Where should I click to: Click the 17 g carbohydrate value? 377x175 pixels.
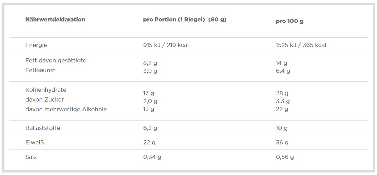149,93
